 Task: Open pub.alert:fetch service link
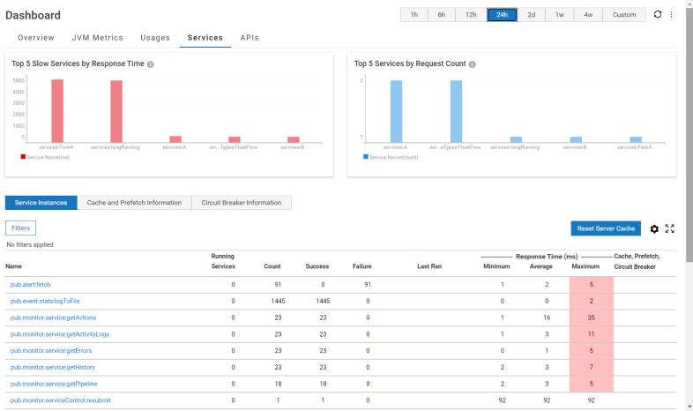[x=31, y=285]
